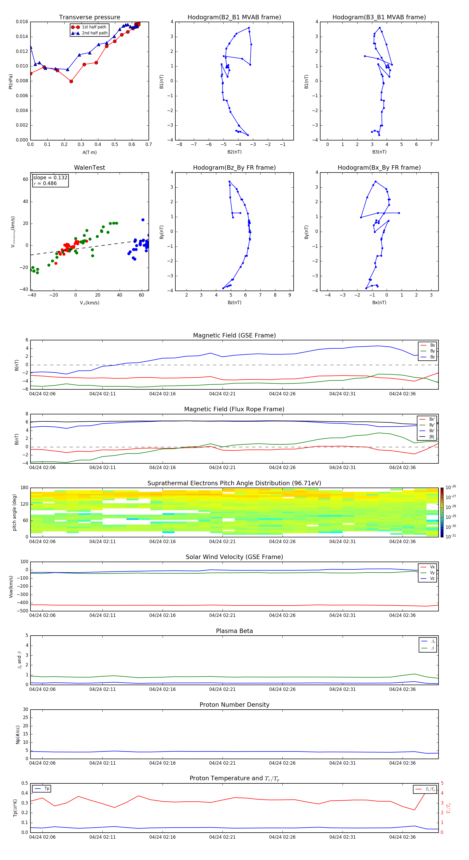Click the "Bz(nT)" x-axis label
The image size is (469, 860).
pyautogui.click(x=234, y=303)
